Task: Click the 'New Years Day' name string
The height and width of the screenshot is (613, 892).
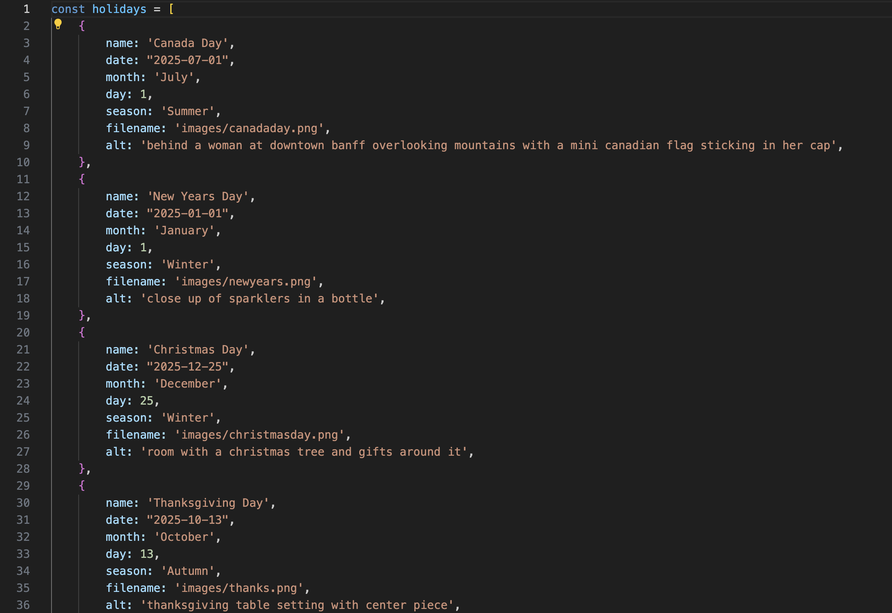Action: (198, 196)
